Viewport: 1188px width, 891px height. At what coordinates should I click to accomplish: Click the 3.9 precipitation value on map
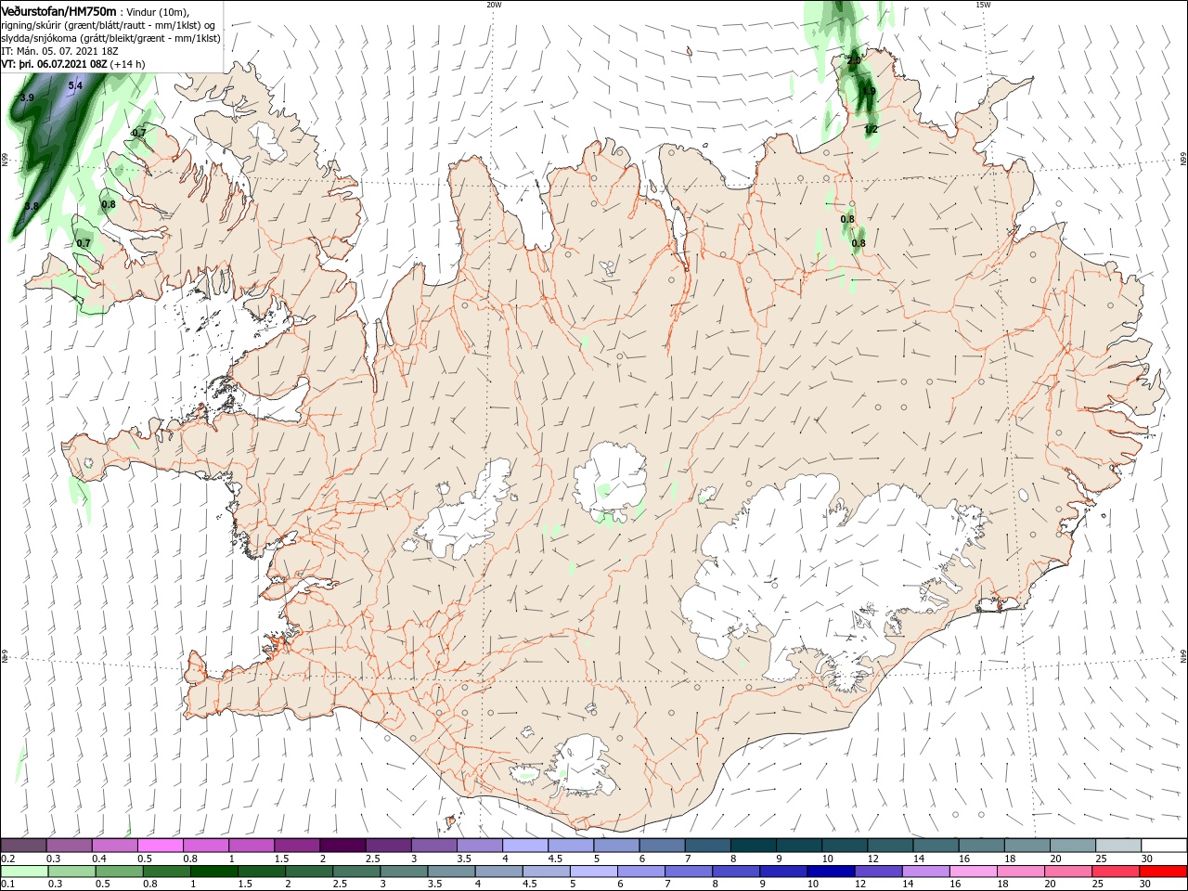[x=27, y=97]
